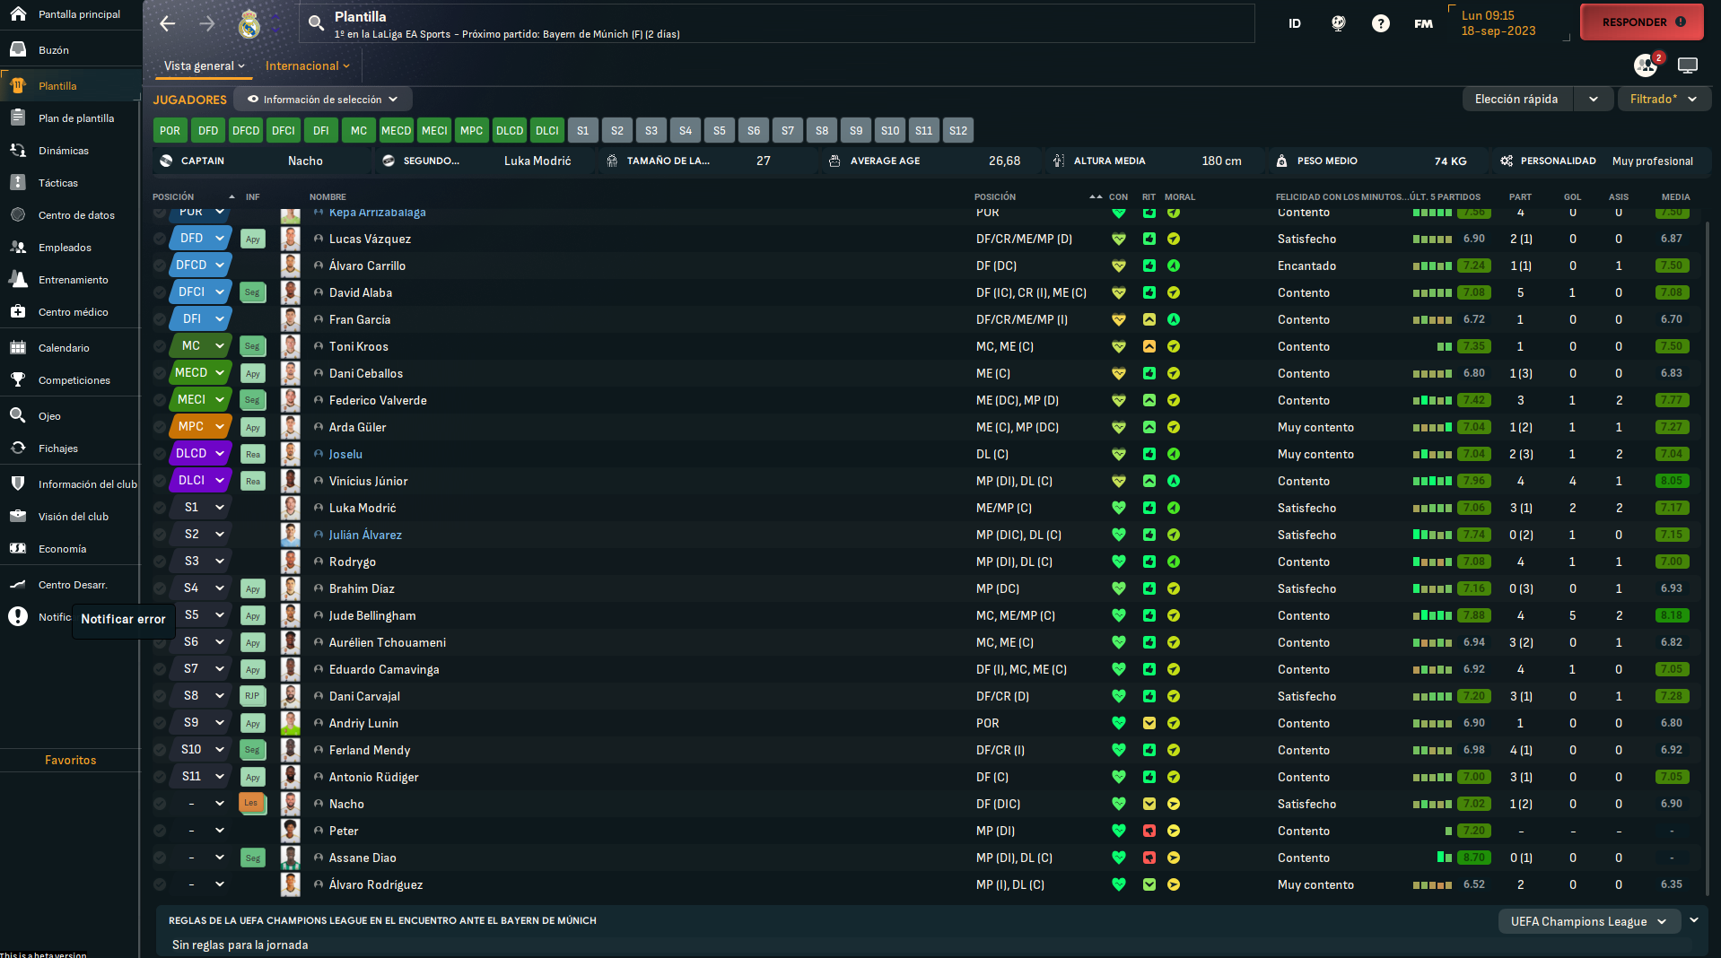Screen dimensions: 1721x958
Task: Select Toni Kroos row checkbox
Action: pos(160,346)
